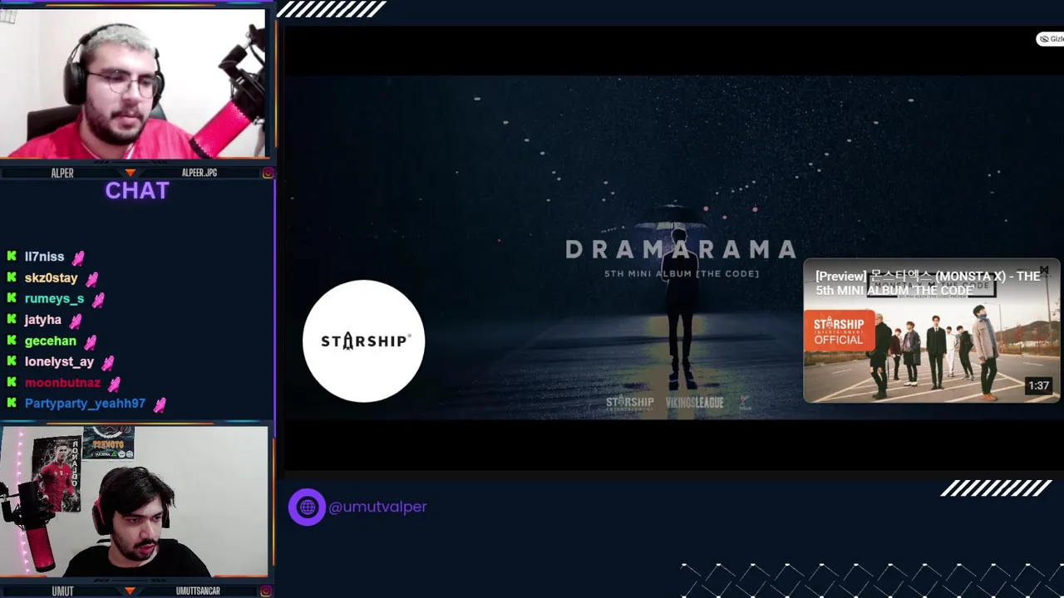Click Umut's bottom webcam feed
The image size is (1064, 598).
pyautogui.click(x=133, y=502)
